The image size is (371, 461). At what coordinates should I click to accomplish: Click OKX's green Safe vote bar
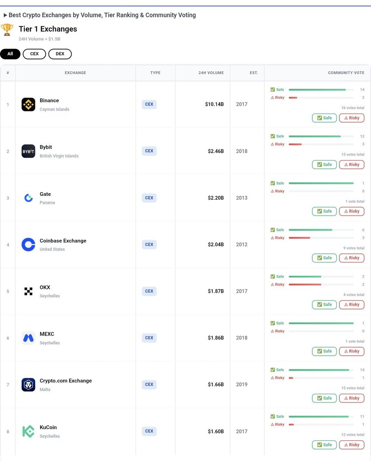[x=305, y=277]
